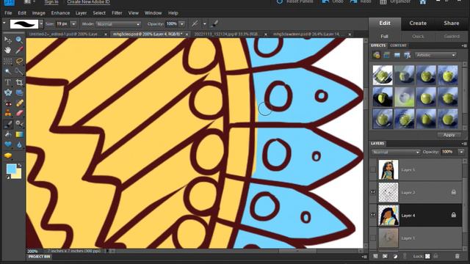Toggle lock all button in Layers
The width and height of the screenshot is (470, 264).
(435, 257)
